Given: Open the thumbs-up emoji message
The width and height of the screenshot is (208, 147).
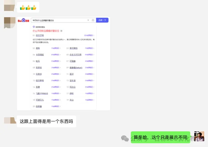Looking at the screenshot, I should (x=28, y=7).
